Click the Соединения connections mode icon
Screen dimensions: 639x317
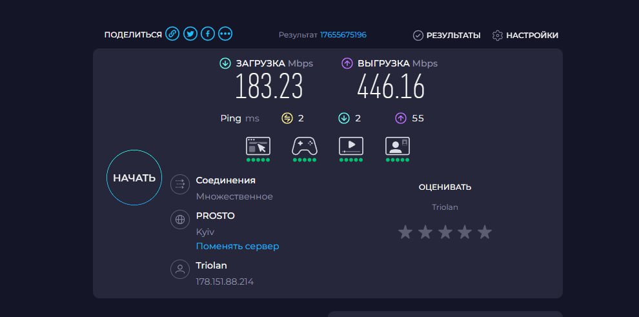(179, 185)
